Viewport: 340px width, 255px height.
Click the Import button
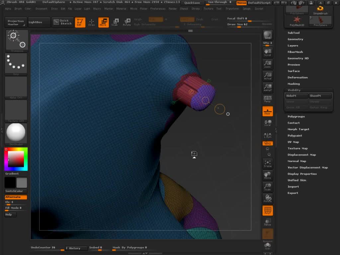[x=293, y=187]
